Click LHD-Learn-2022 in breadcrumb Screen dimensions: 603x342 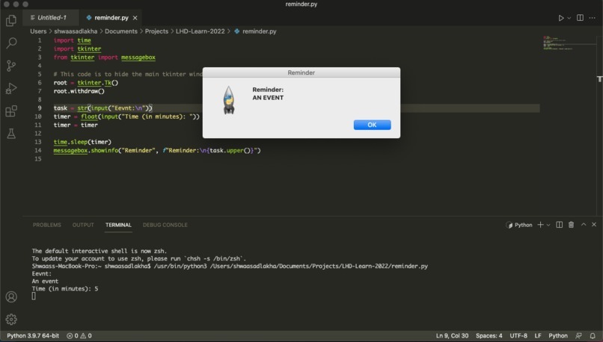pos(200,31)
